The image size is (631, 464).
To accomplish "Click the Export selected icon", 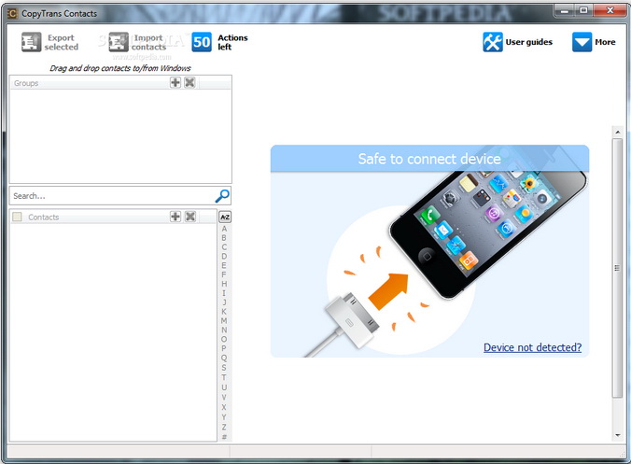I will point(31,42).
